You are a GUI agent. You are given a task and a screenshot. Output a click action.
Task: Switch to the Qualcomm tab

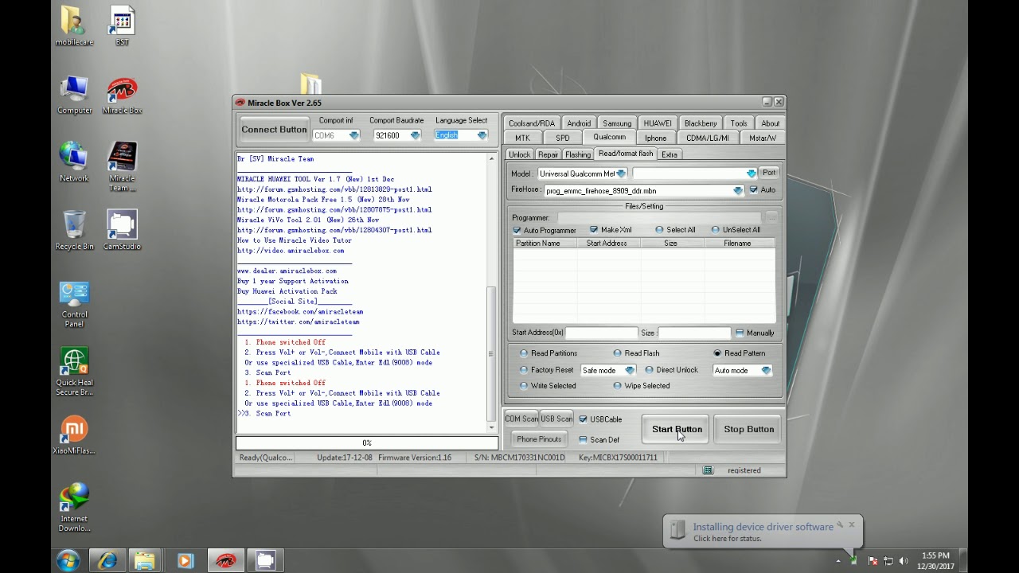tap(609, 138)
